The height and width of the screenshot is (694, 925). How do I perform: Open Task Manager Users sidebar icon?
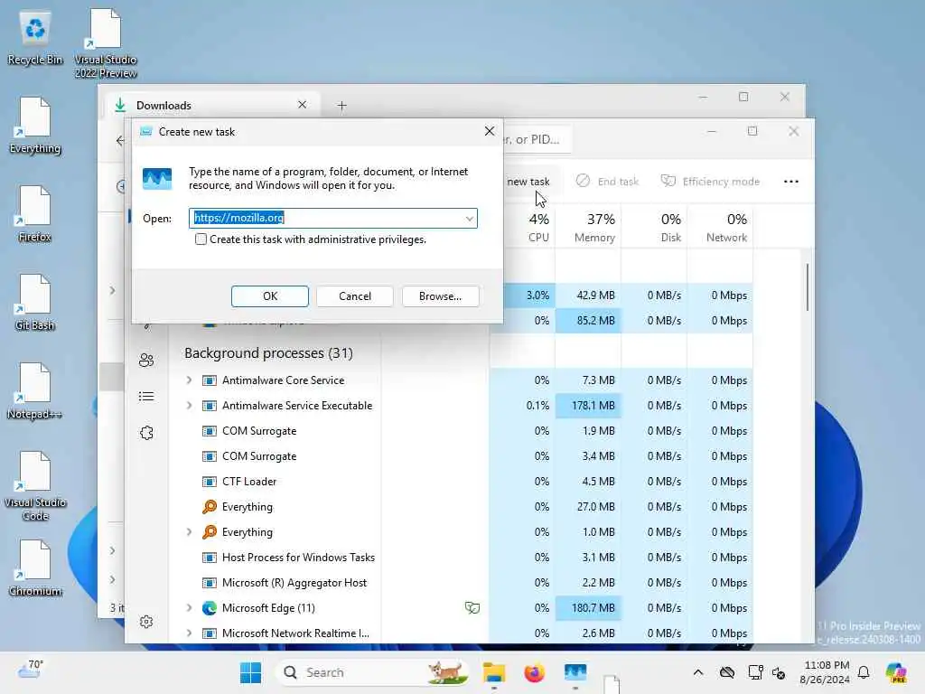point(146,360)
